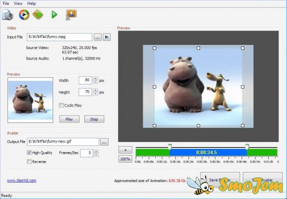Click the small preview thumbnail
The width and height of the screenshot is (287, 199).
[x=31, y=100]
